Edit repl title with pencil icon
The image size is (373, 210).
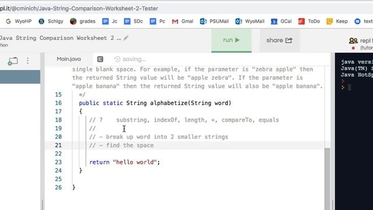tap(126, 38)
